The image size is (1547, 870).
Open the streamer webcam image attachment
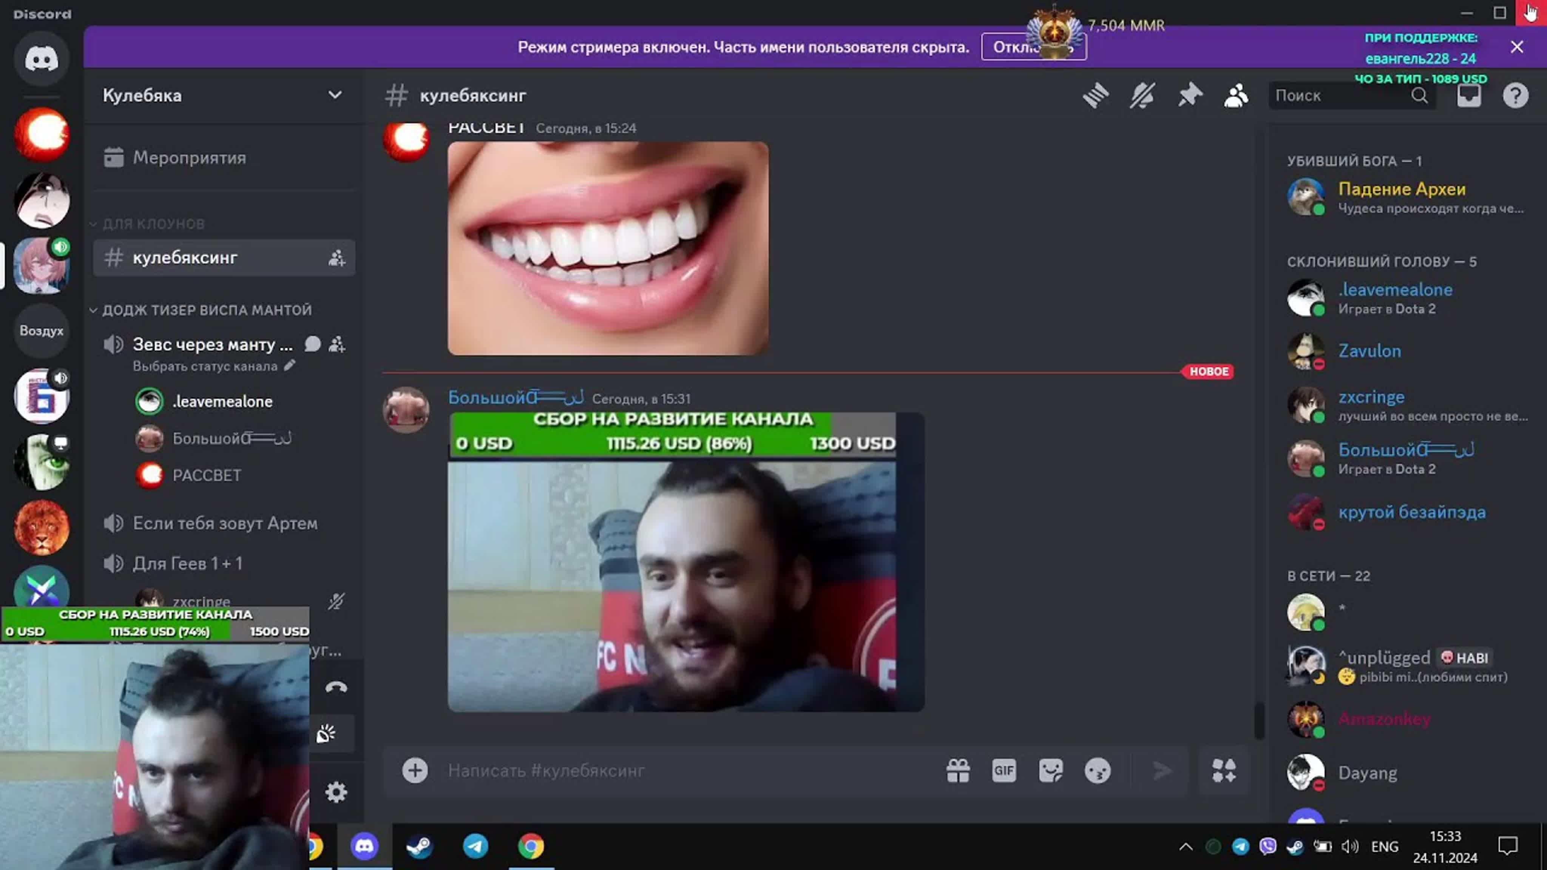click(x=686, y=562)
